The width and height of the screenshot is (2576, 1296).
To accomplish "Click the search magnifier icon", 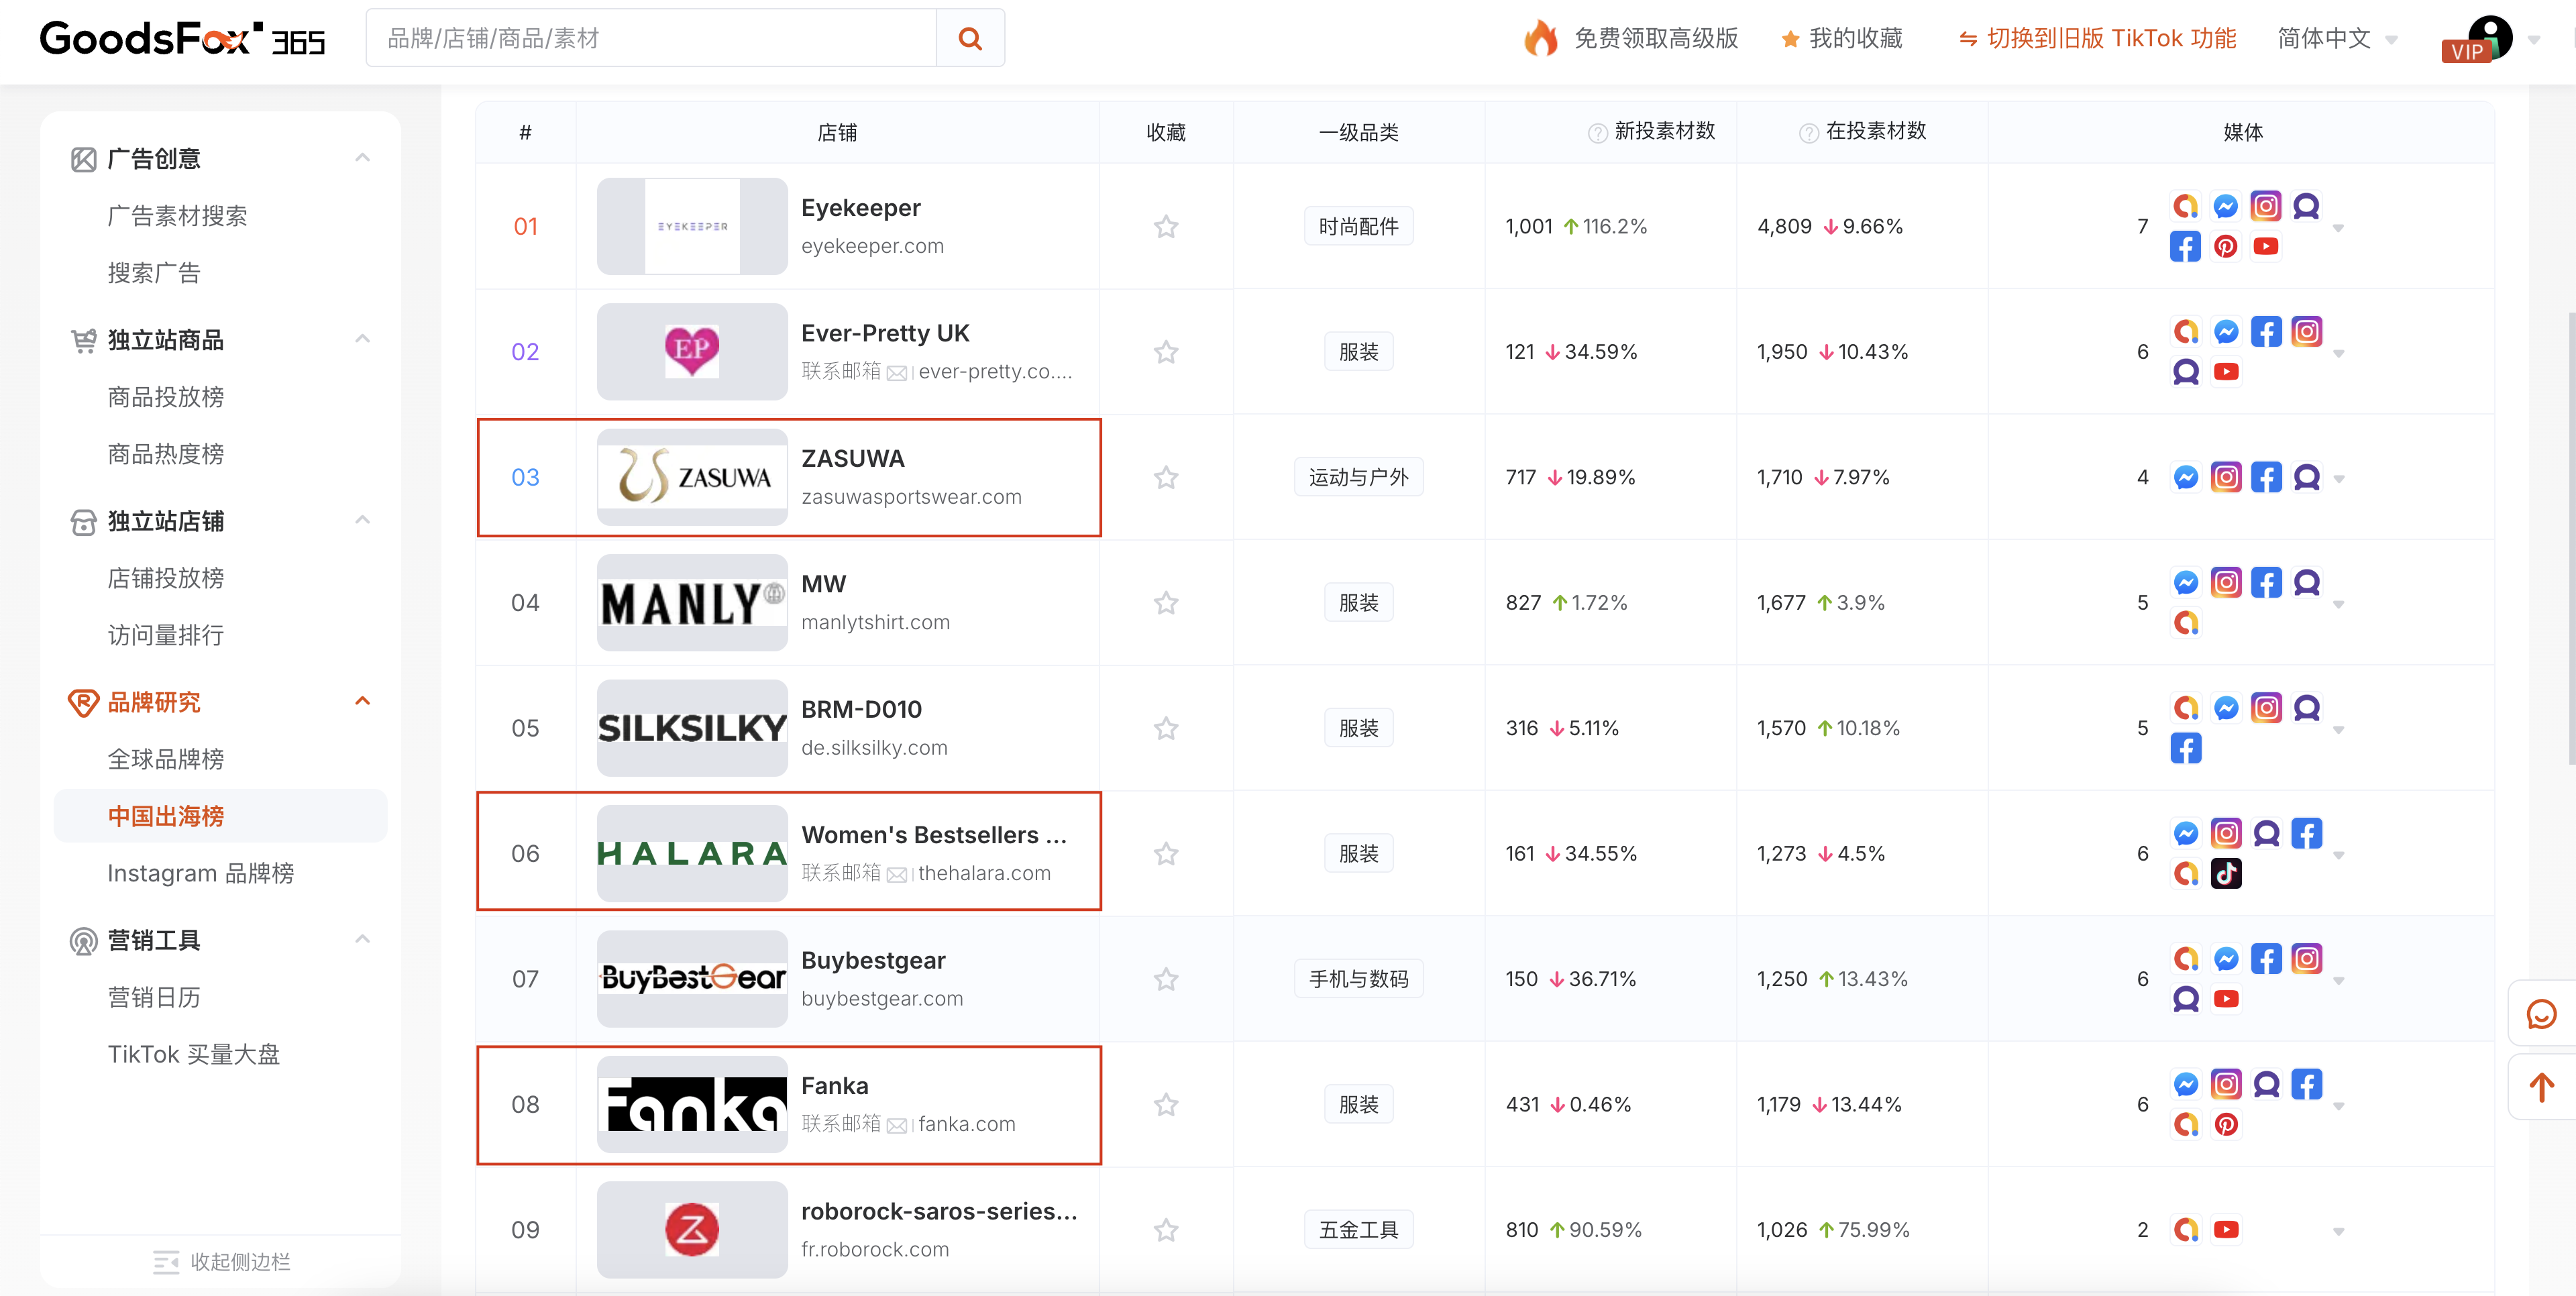I will pos(969,38).
